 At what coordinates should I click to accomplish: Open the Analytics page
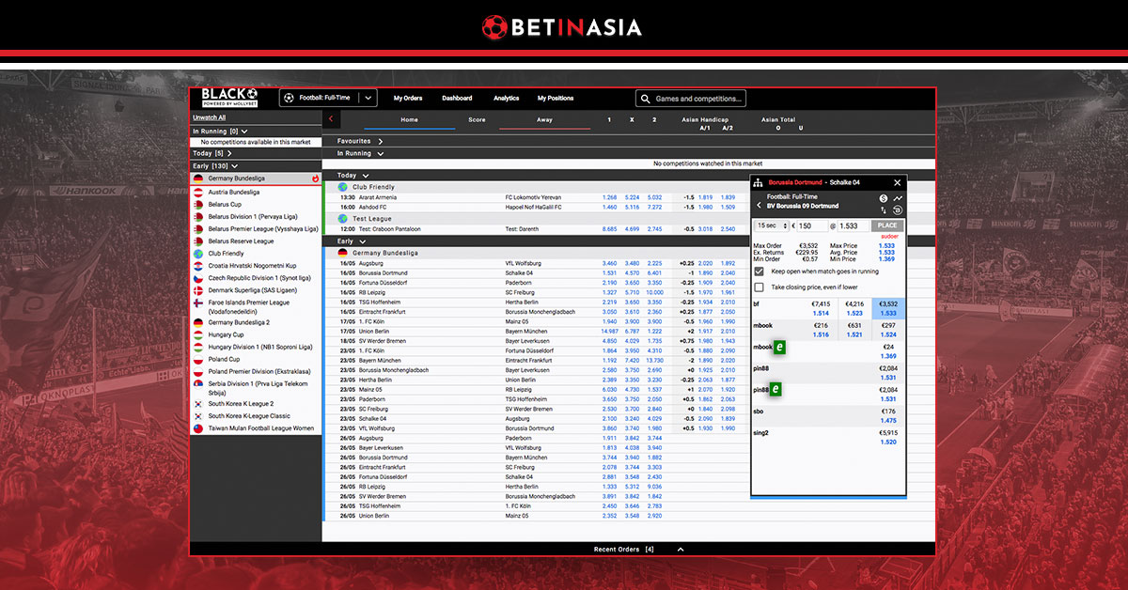[x=506, y=98]
